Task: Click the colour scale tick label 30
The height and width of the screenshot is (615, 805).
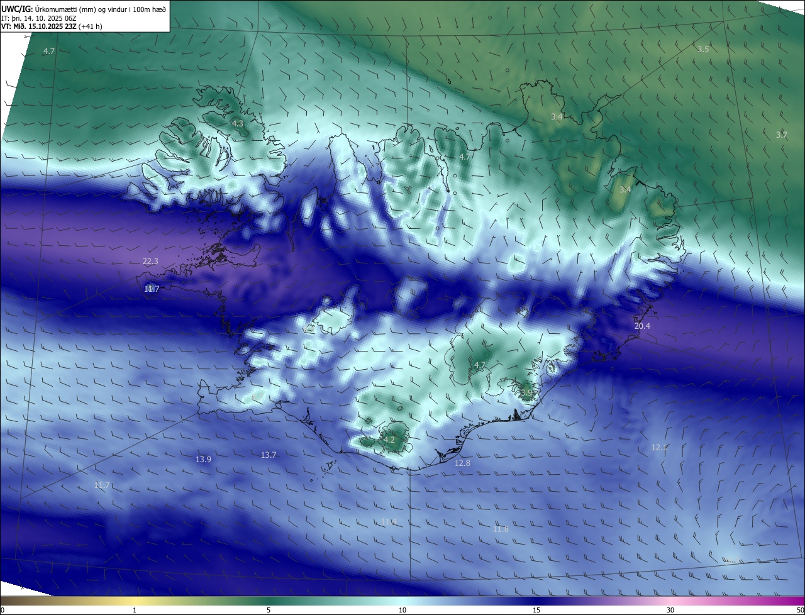Action: click(x=670, y=610)
